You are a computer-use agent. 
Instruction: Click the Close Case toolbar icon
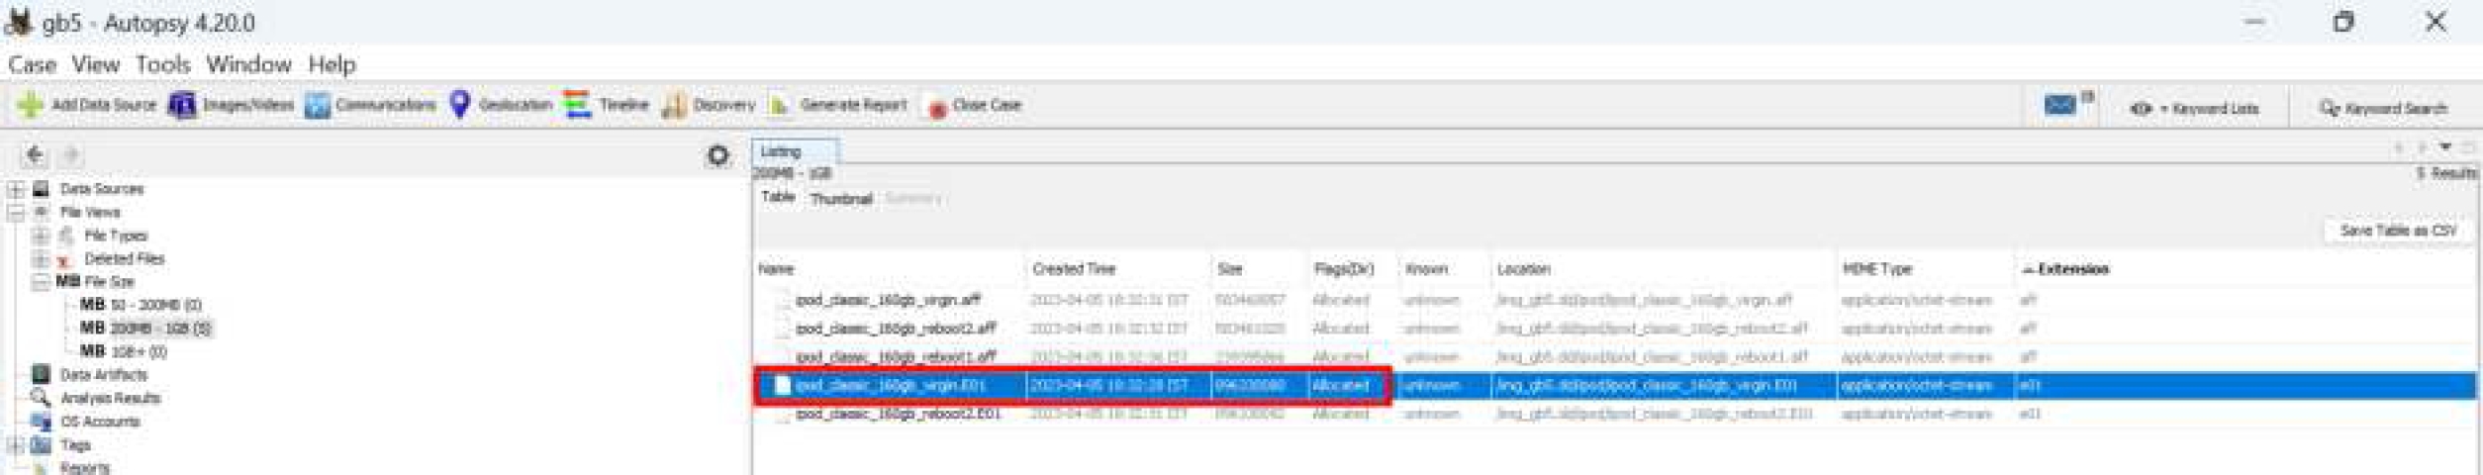click(935, 106)
